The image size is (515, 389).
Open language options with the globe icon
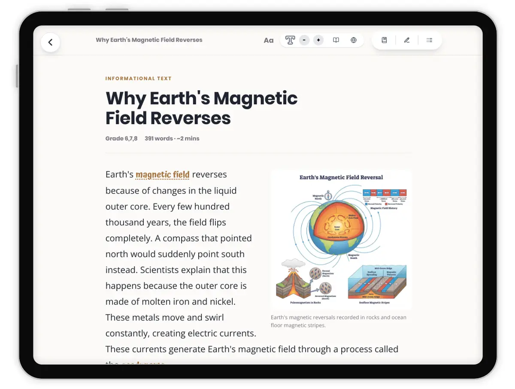click(x=354, y=40)
